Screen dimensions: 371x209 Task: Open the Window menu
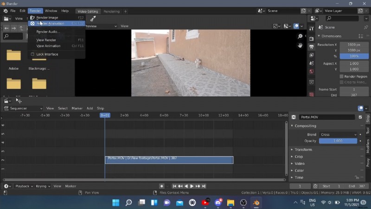(x=51, y=11)
